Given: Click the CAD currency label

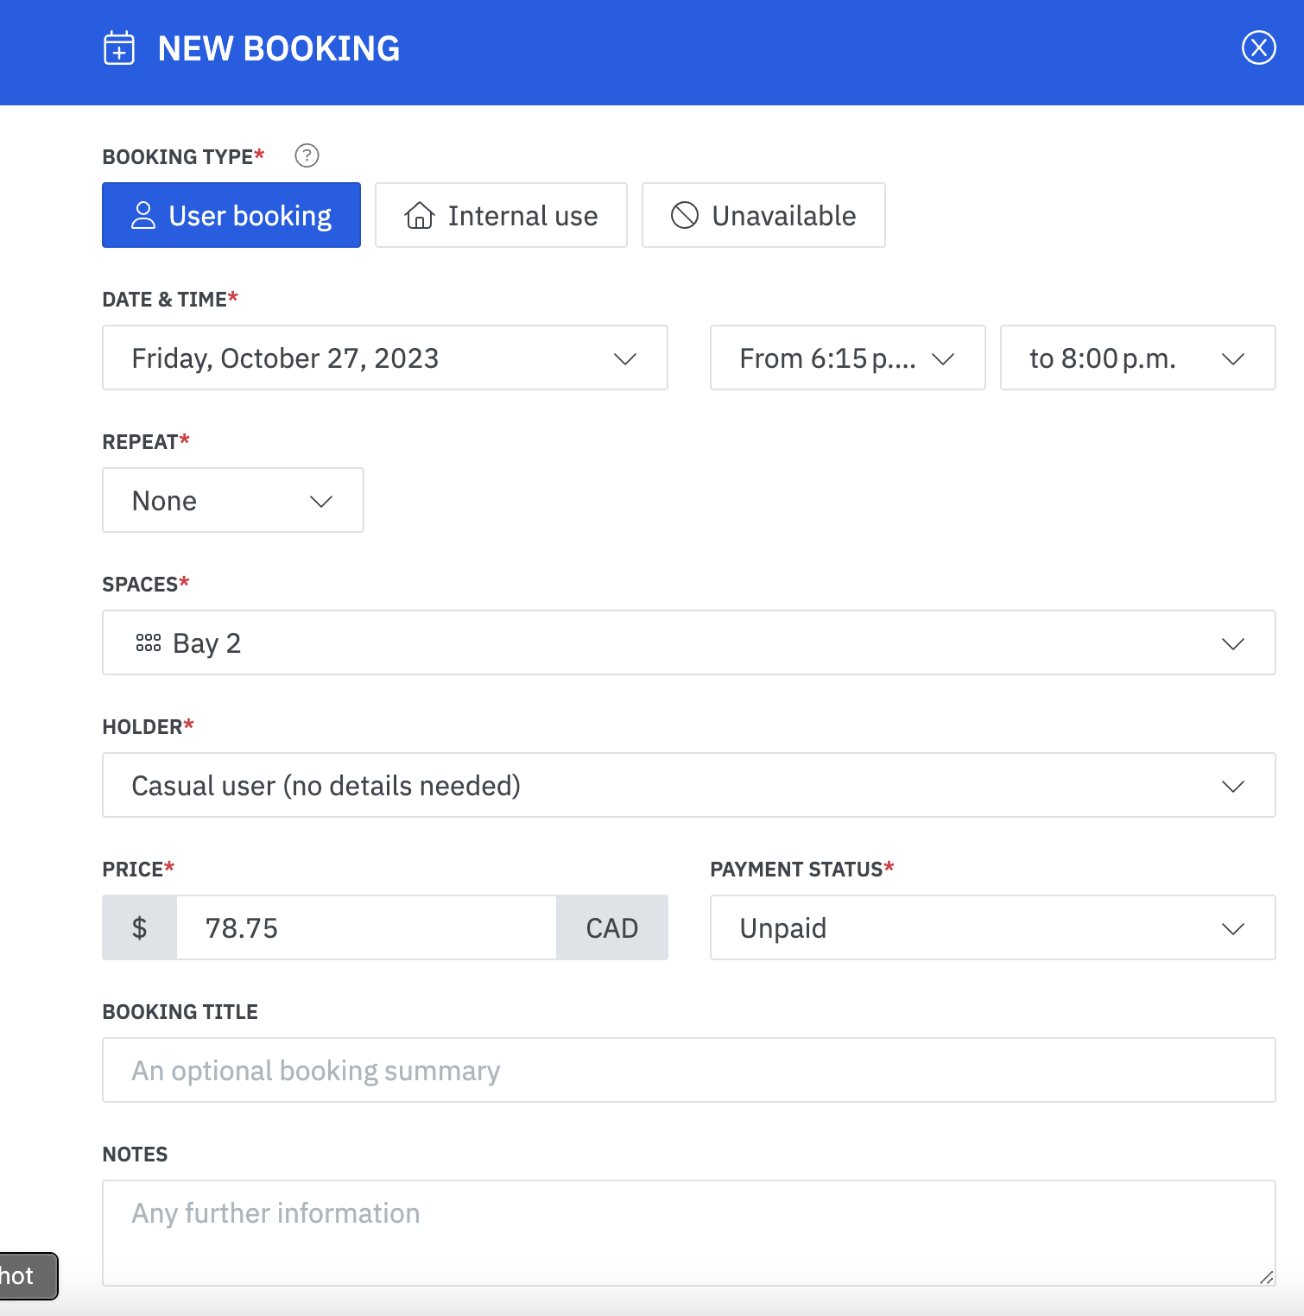Looking at the screenshot, I should click(x=611, y=927).
